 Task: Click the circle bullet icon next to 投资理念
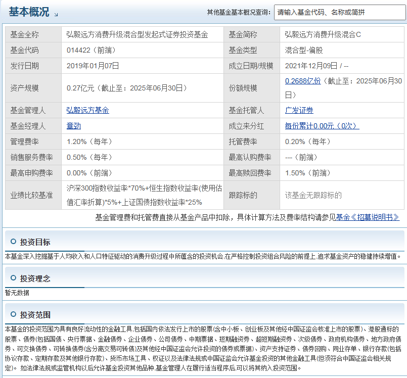coord(13,278)
